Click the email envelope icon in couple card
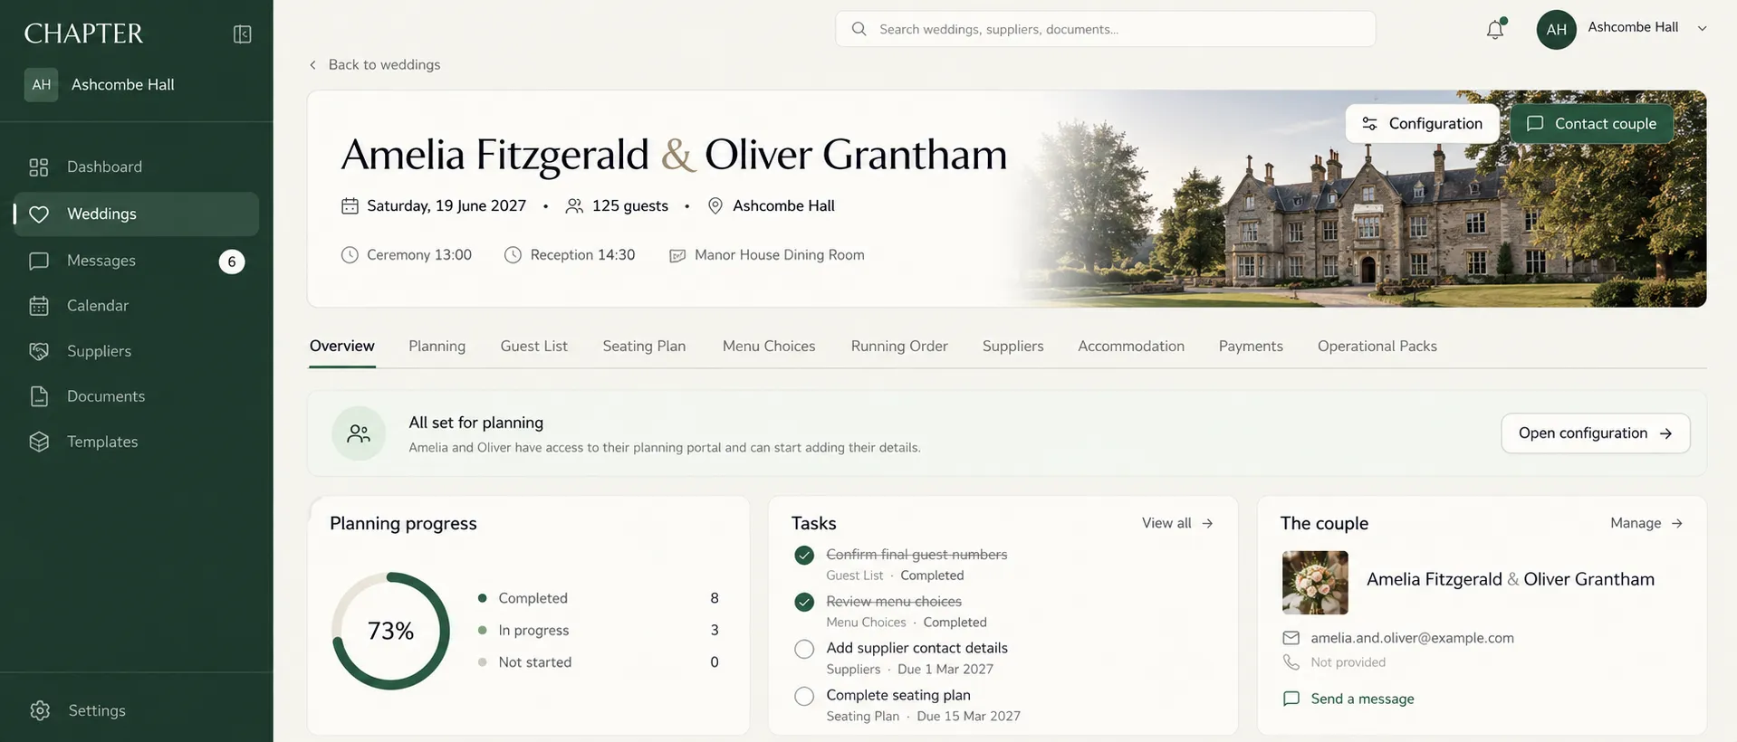Screen dimensions: 1737x742 [x=1291, y=638]
